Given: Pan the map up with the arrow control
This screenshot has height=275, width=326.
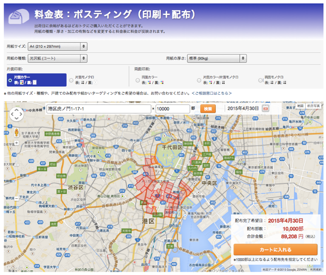Looking at the screenshot, I should (17, 110).
